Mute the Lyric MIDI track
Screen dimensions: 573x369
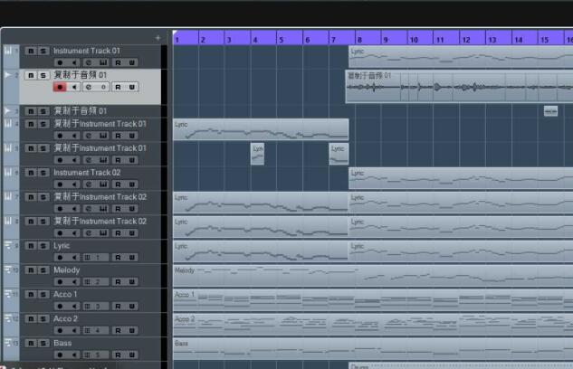click(x=31, y=246)
